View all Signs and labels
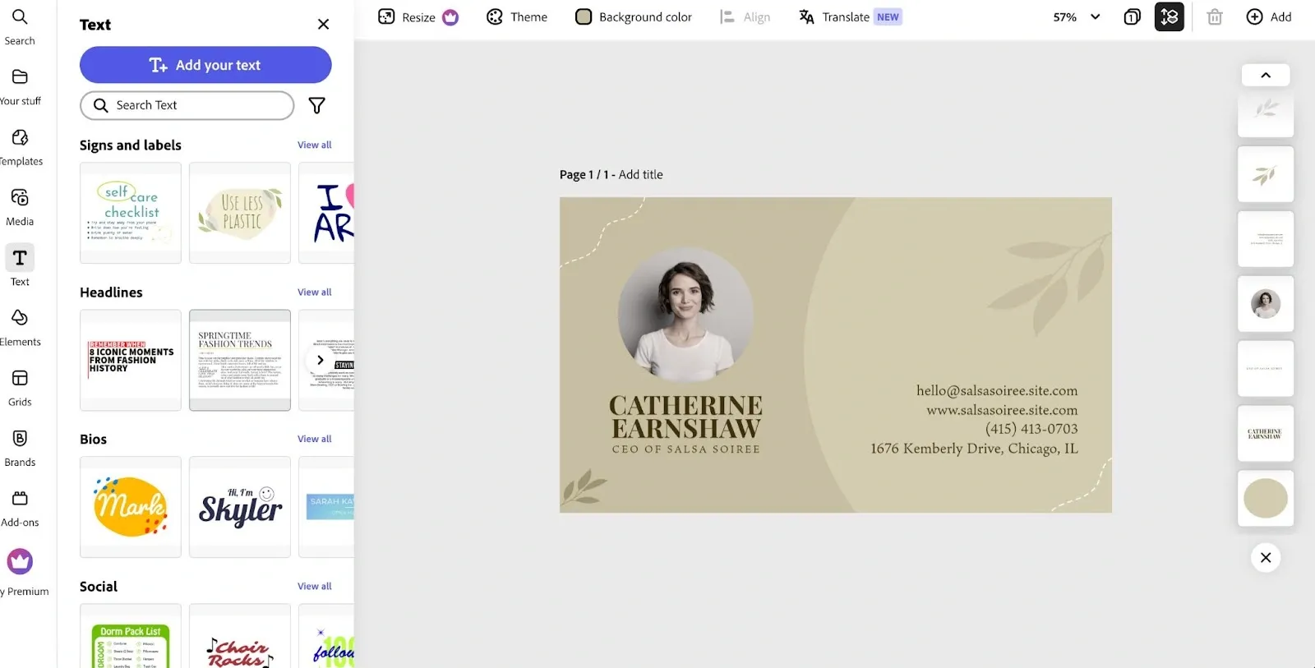This screenshot has height=668, width=1315. point(315,145)
